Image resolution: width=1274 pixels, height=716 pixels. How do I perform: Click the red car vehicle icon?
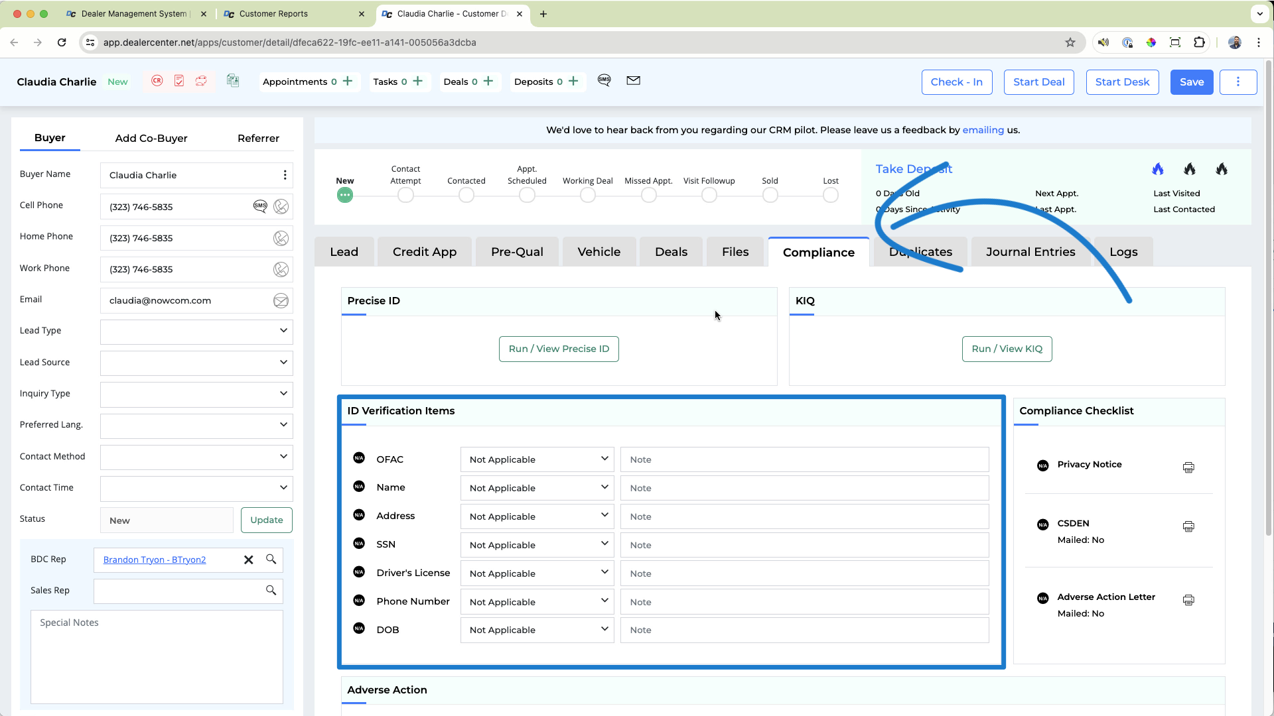(201, 81)
